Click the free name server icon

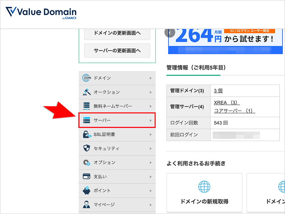coord(87,106)
